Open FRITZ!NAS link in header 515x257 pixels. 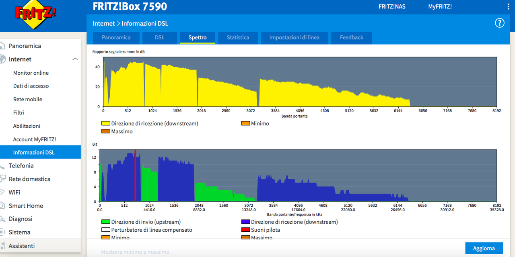coord(392,7)
